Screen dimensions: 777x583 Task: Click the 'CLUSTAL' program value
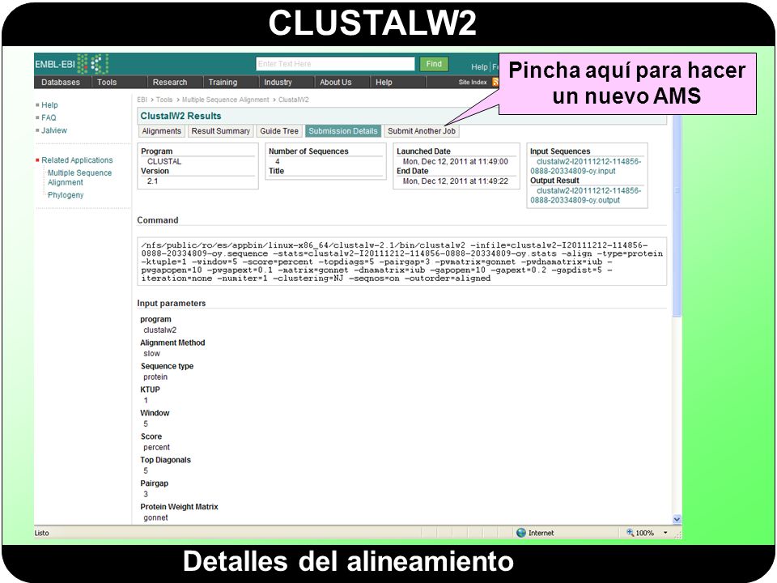[164, 162]
